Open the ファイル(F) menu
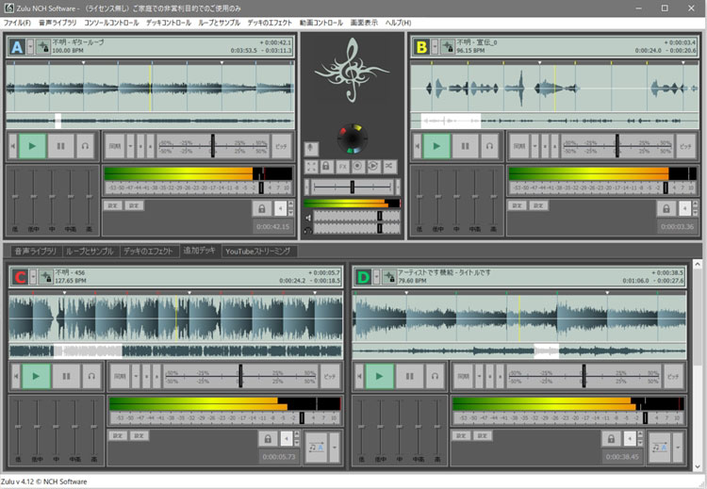Image resolution: width=707 pixels, height=489 pixels. 17,23
